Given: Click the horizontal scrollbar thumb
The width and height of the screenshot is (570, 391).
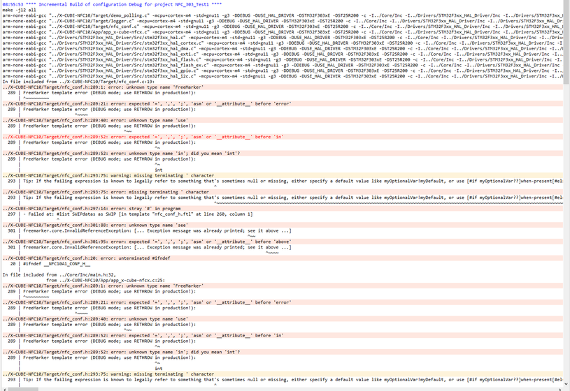Looking at the screenshot, I should 23,389.
